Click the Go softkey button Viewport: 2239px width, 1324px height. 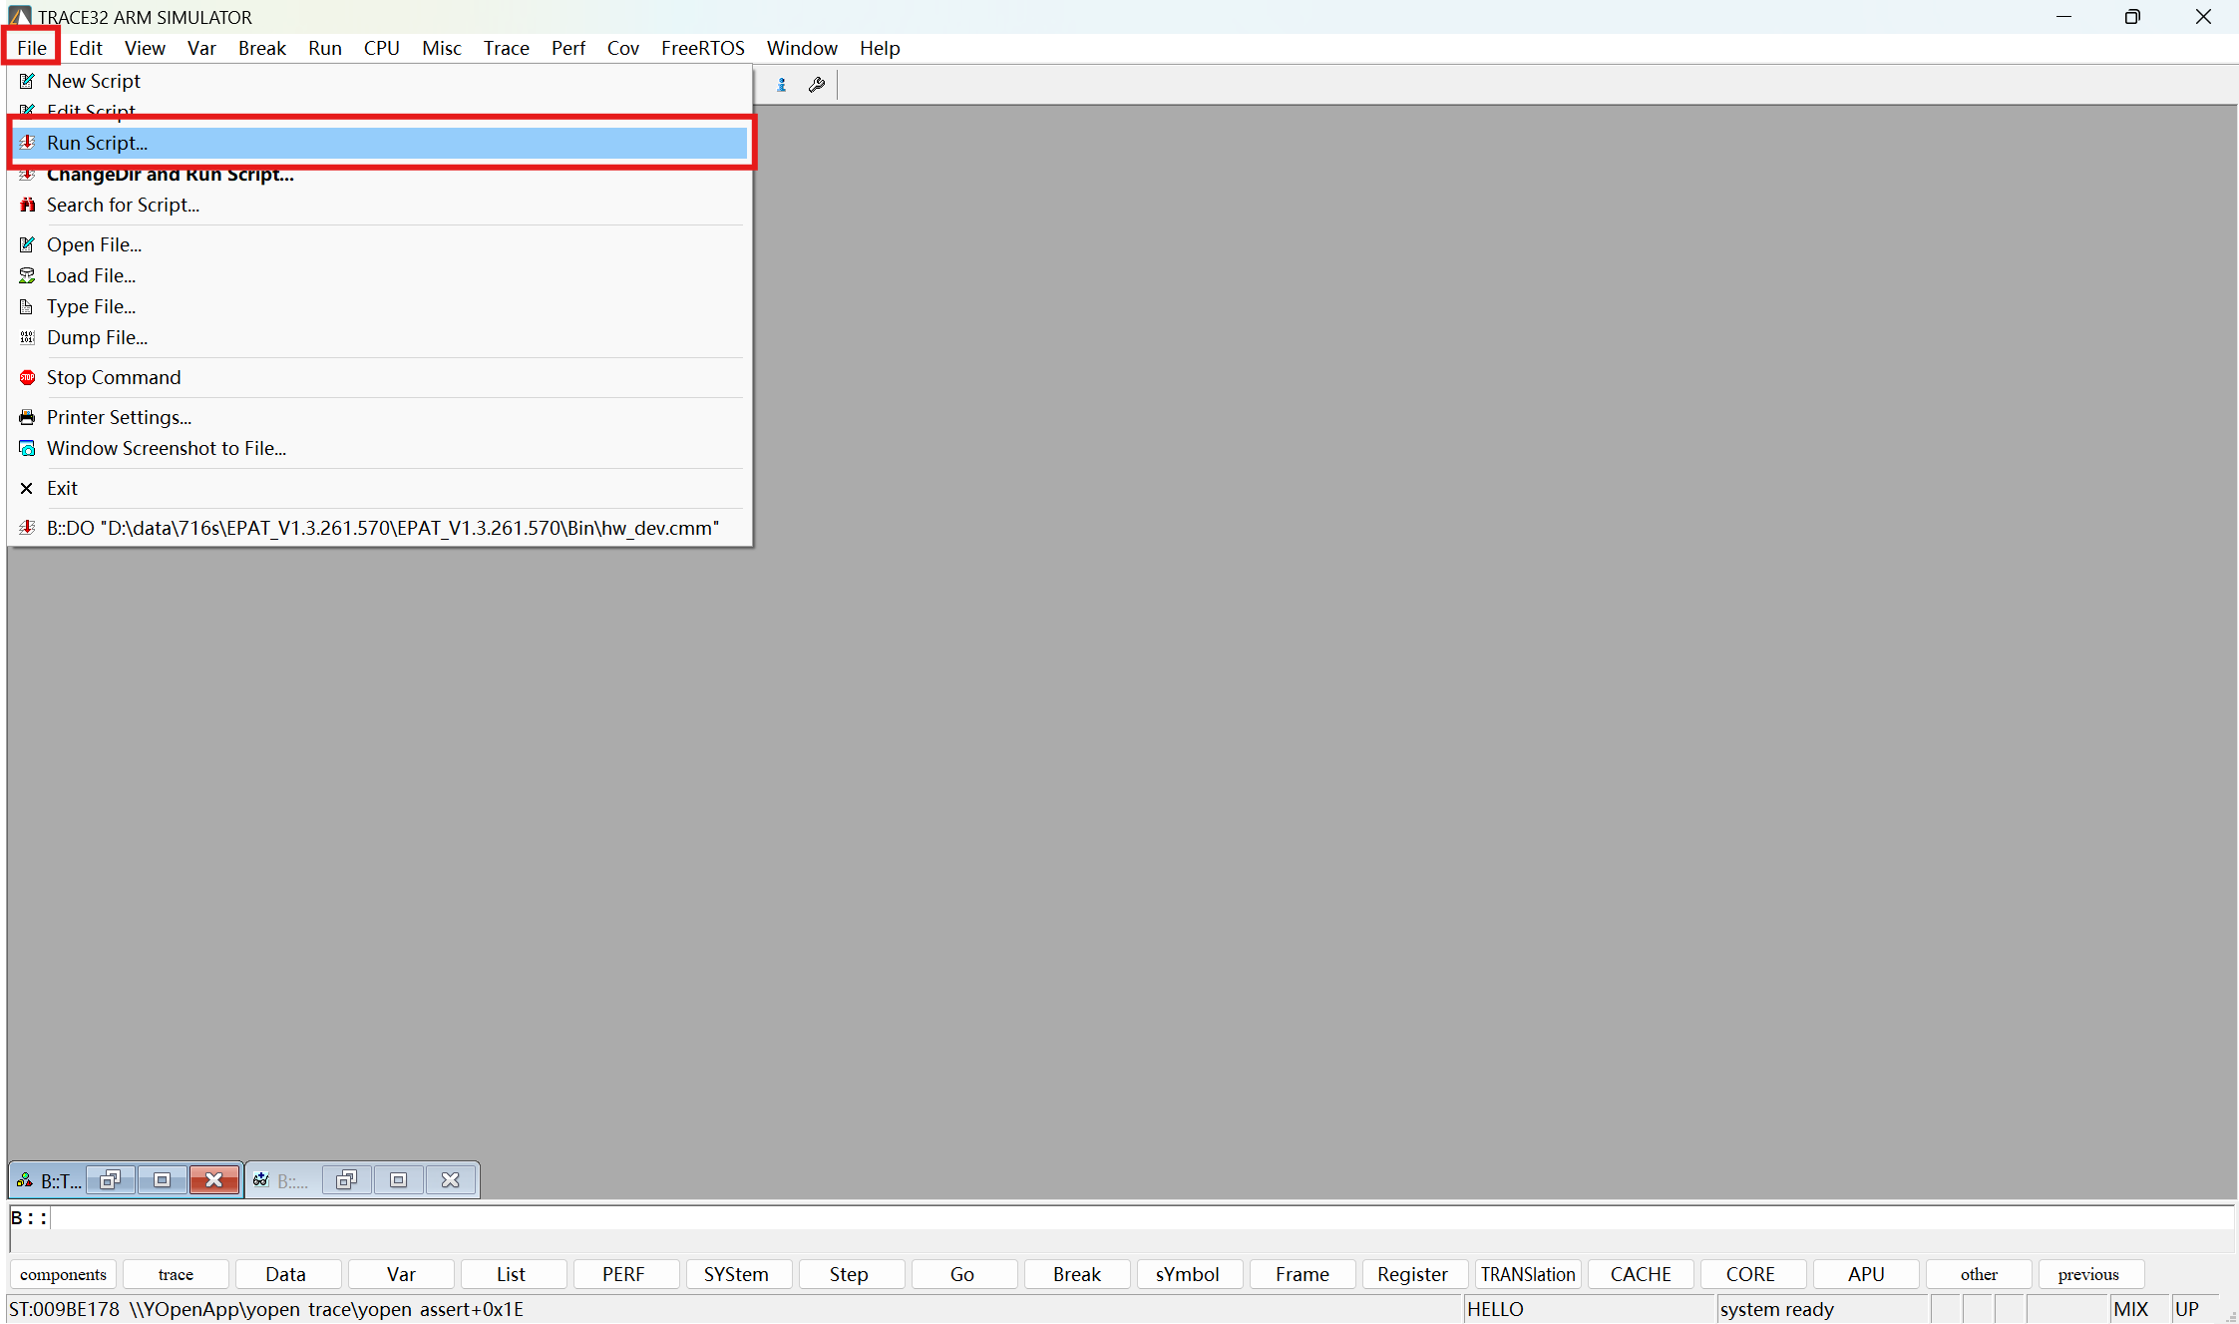962,1274
